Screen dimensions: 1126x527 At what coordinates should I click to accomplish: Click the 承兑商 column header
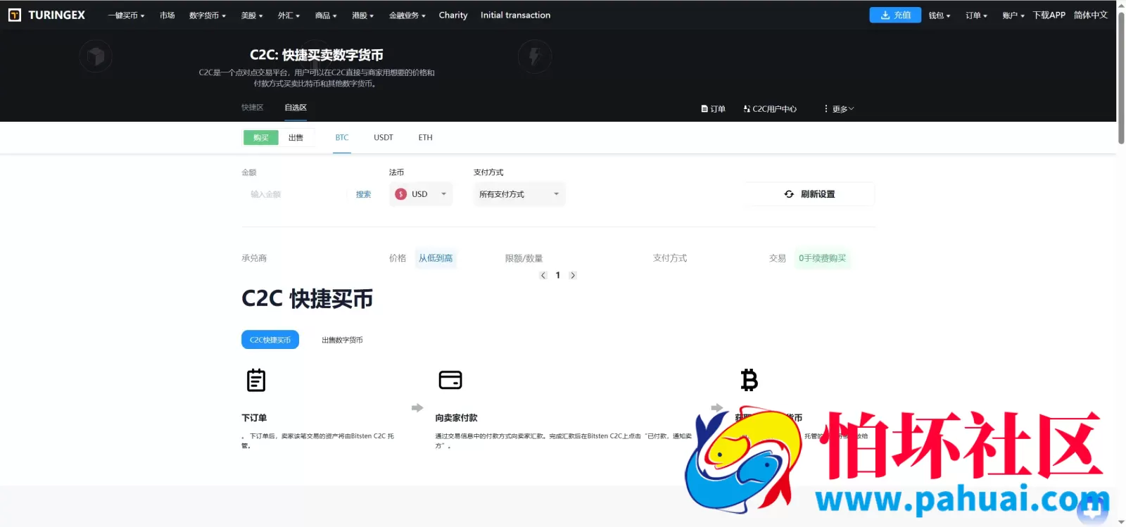pyautogui.click(x=254, y=258)
